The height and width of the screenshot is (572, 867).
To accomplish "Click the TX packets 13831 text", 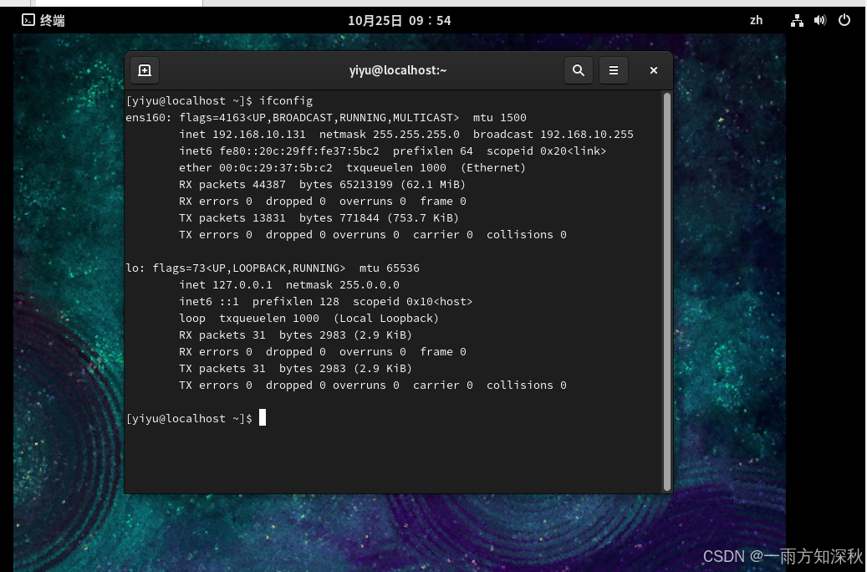I will (232, 218).
